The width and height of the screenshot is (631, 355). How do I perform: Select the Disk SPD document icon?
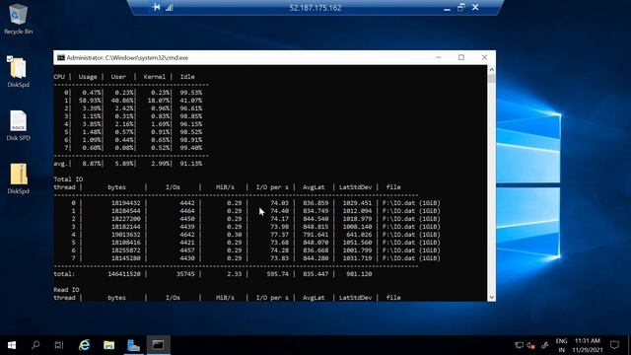coord(18,125)
